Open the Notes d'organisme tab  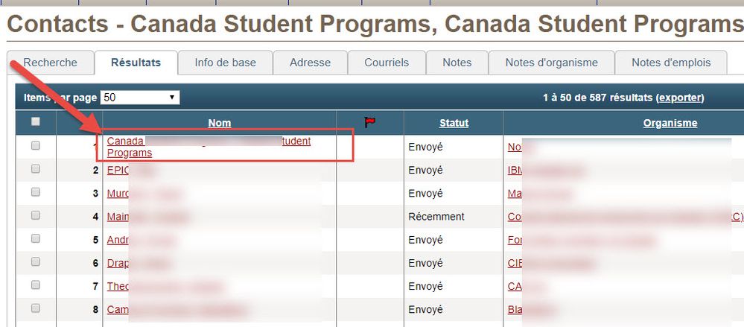(551, 63)
